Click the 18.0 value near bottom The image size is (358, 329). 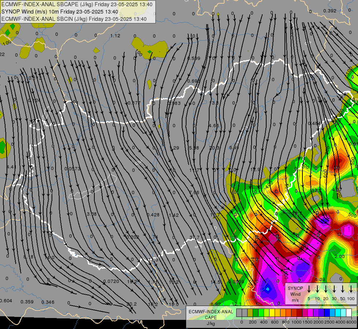coord(174,305)
